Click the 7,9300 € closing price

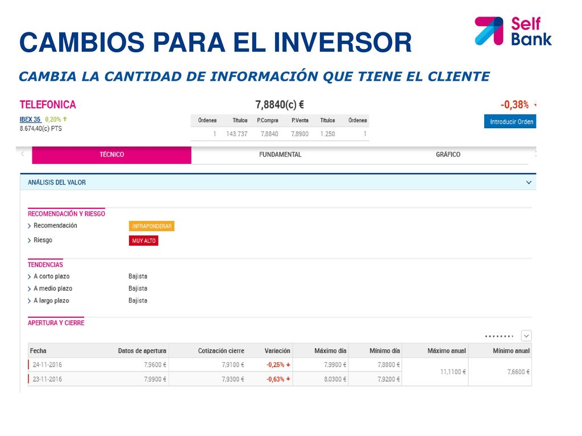[233, 379]
